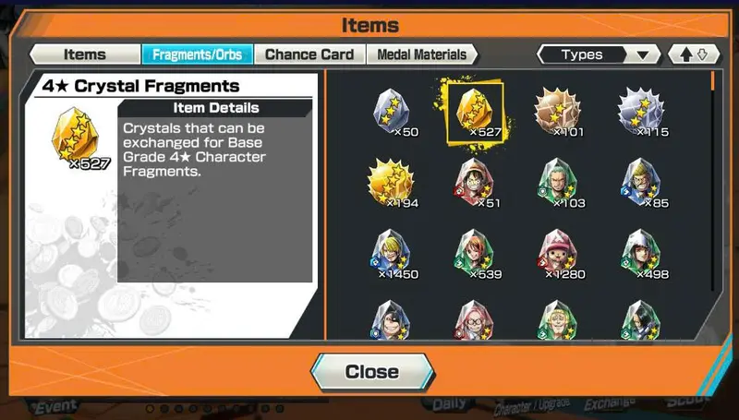Select the gold 4★ crystal x527
The width and height of the screenshot is (739, 420).
point(475,112)
